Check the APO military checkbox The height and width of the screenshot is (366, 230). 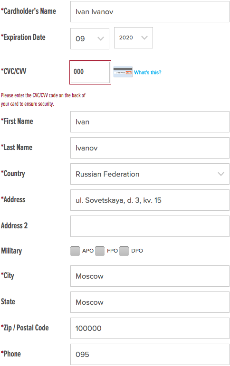click(75, 251)
